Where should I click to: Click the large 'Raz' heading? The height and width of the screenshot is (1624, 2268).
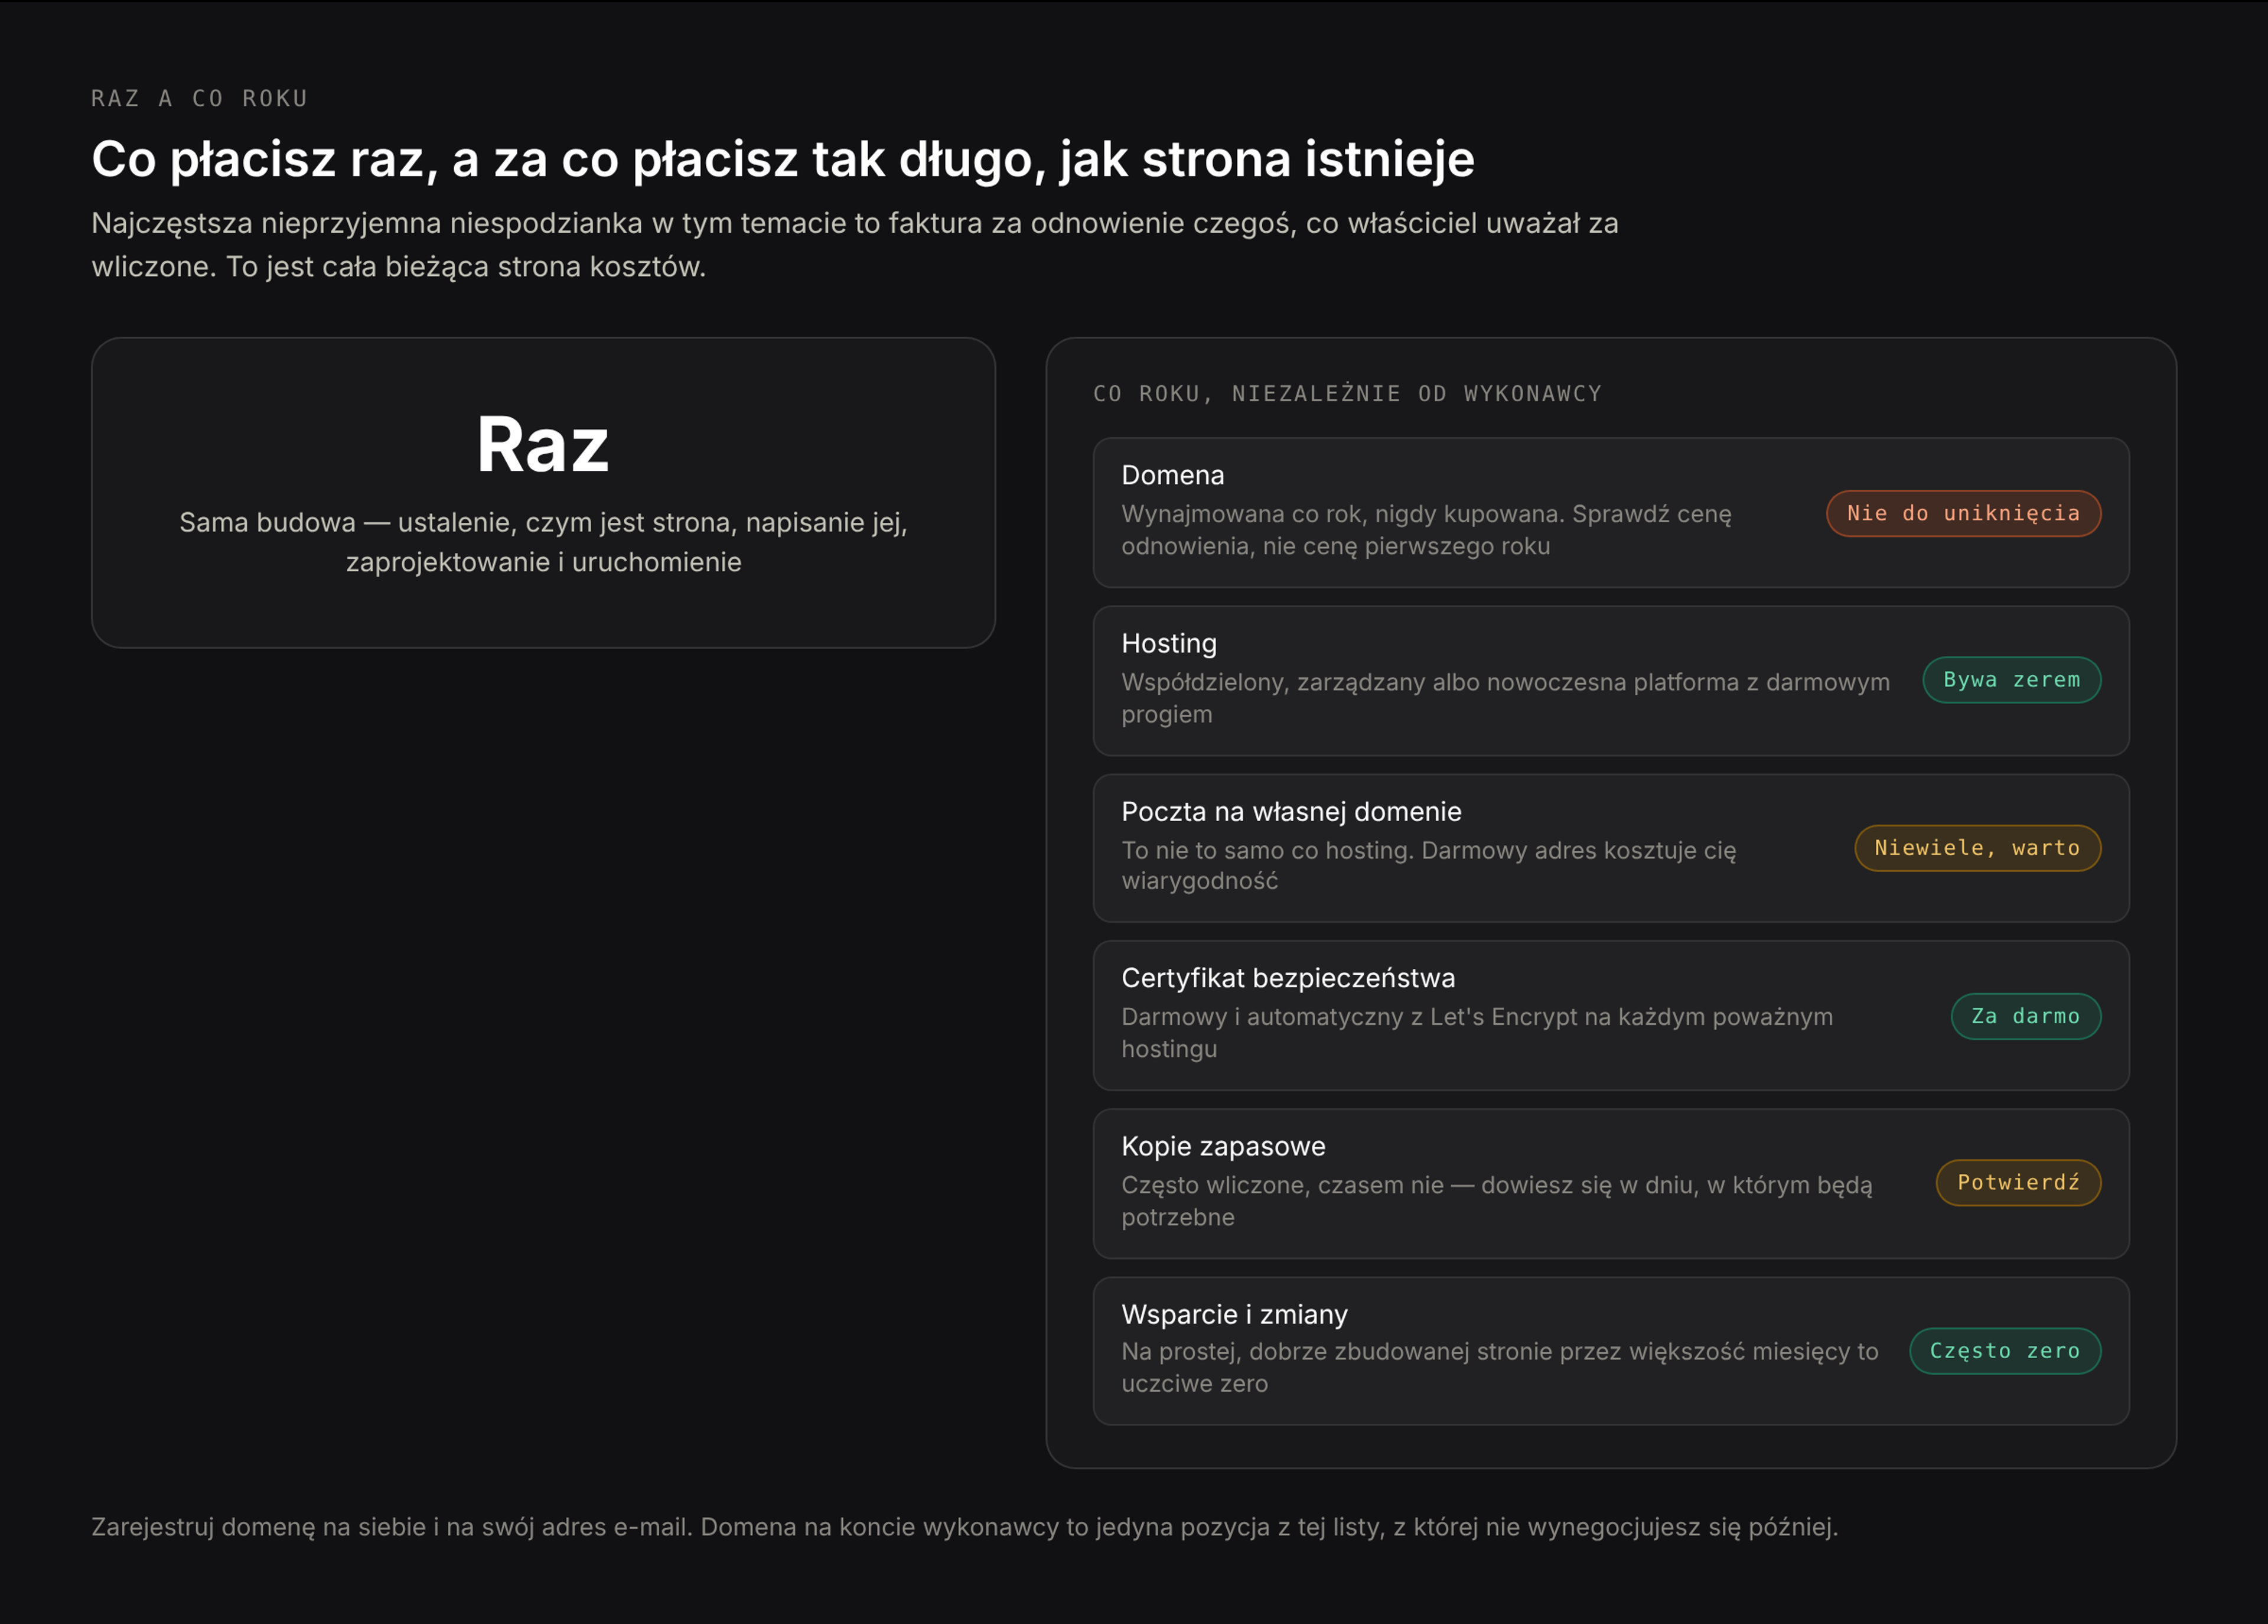click(x=543, y=445)
